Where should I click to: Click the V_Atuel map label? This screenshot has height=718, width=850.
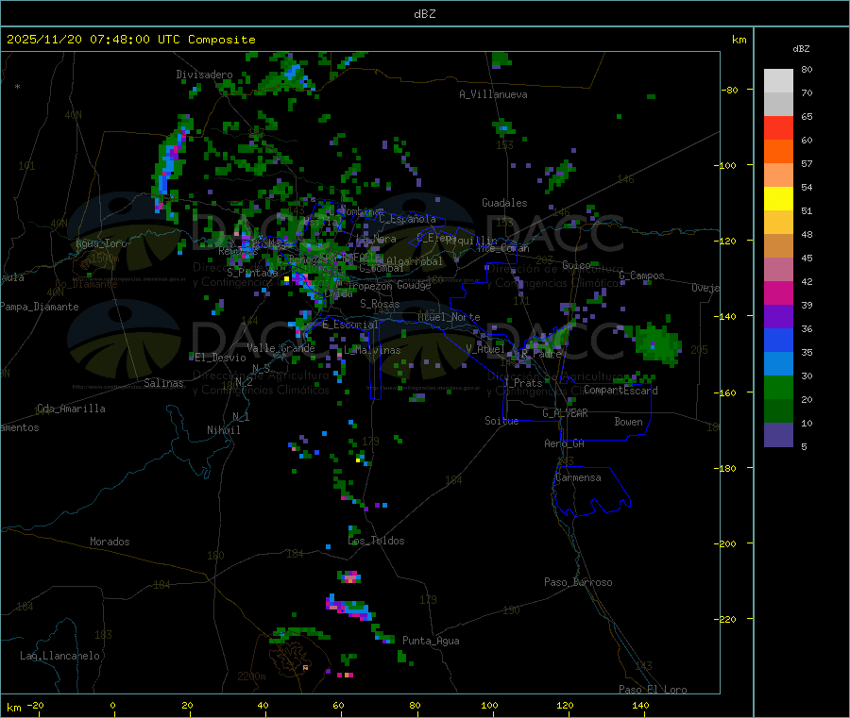[x=485, y=349]
